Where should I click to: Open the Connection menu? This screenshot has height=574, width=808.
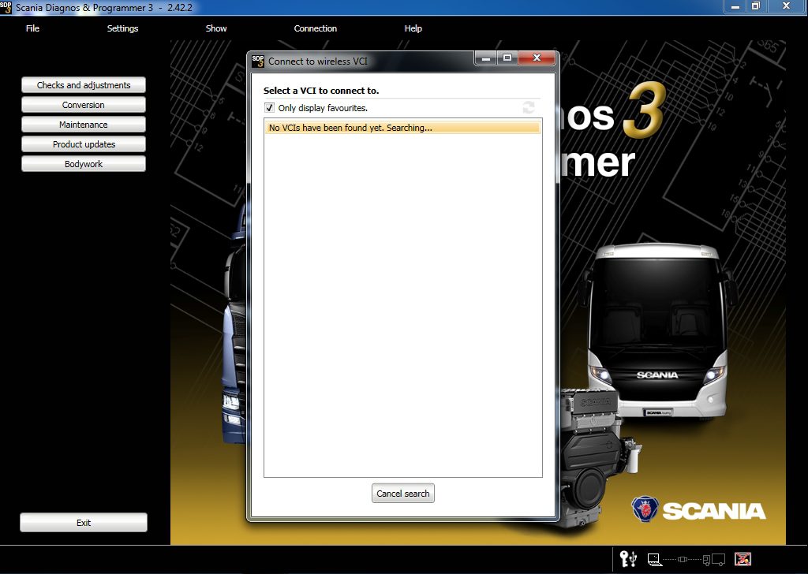(315, 28)
